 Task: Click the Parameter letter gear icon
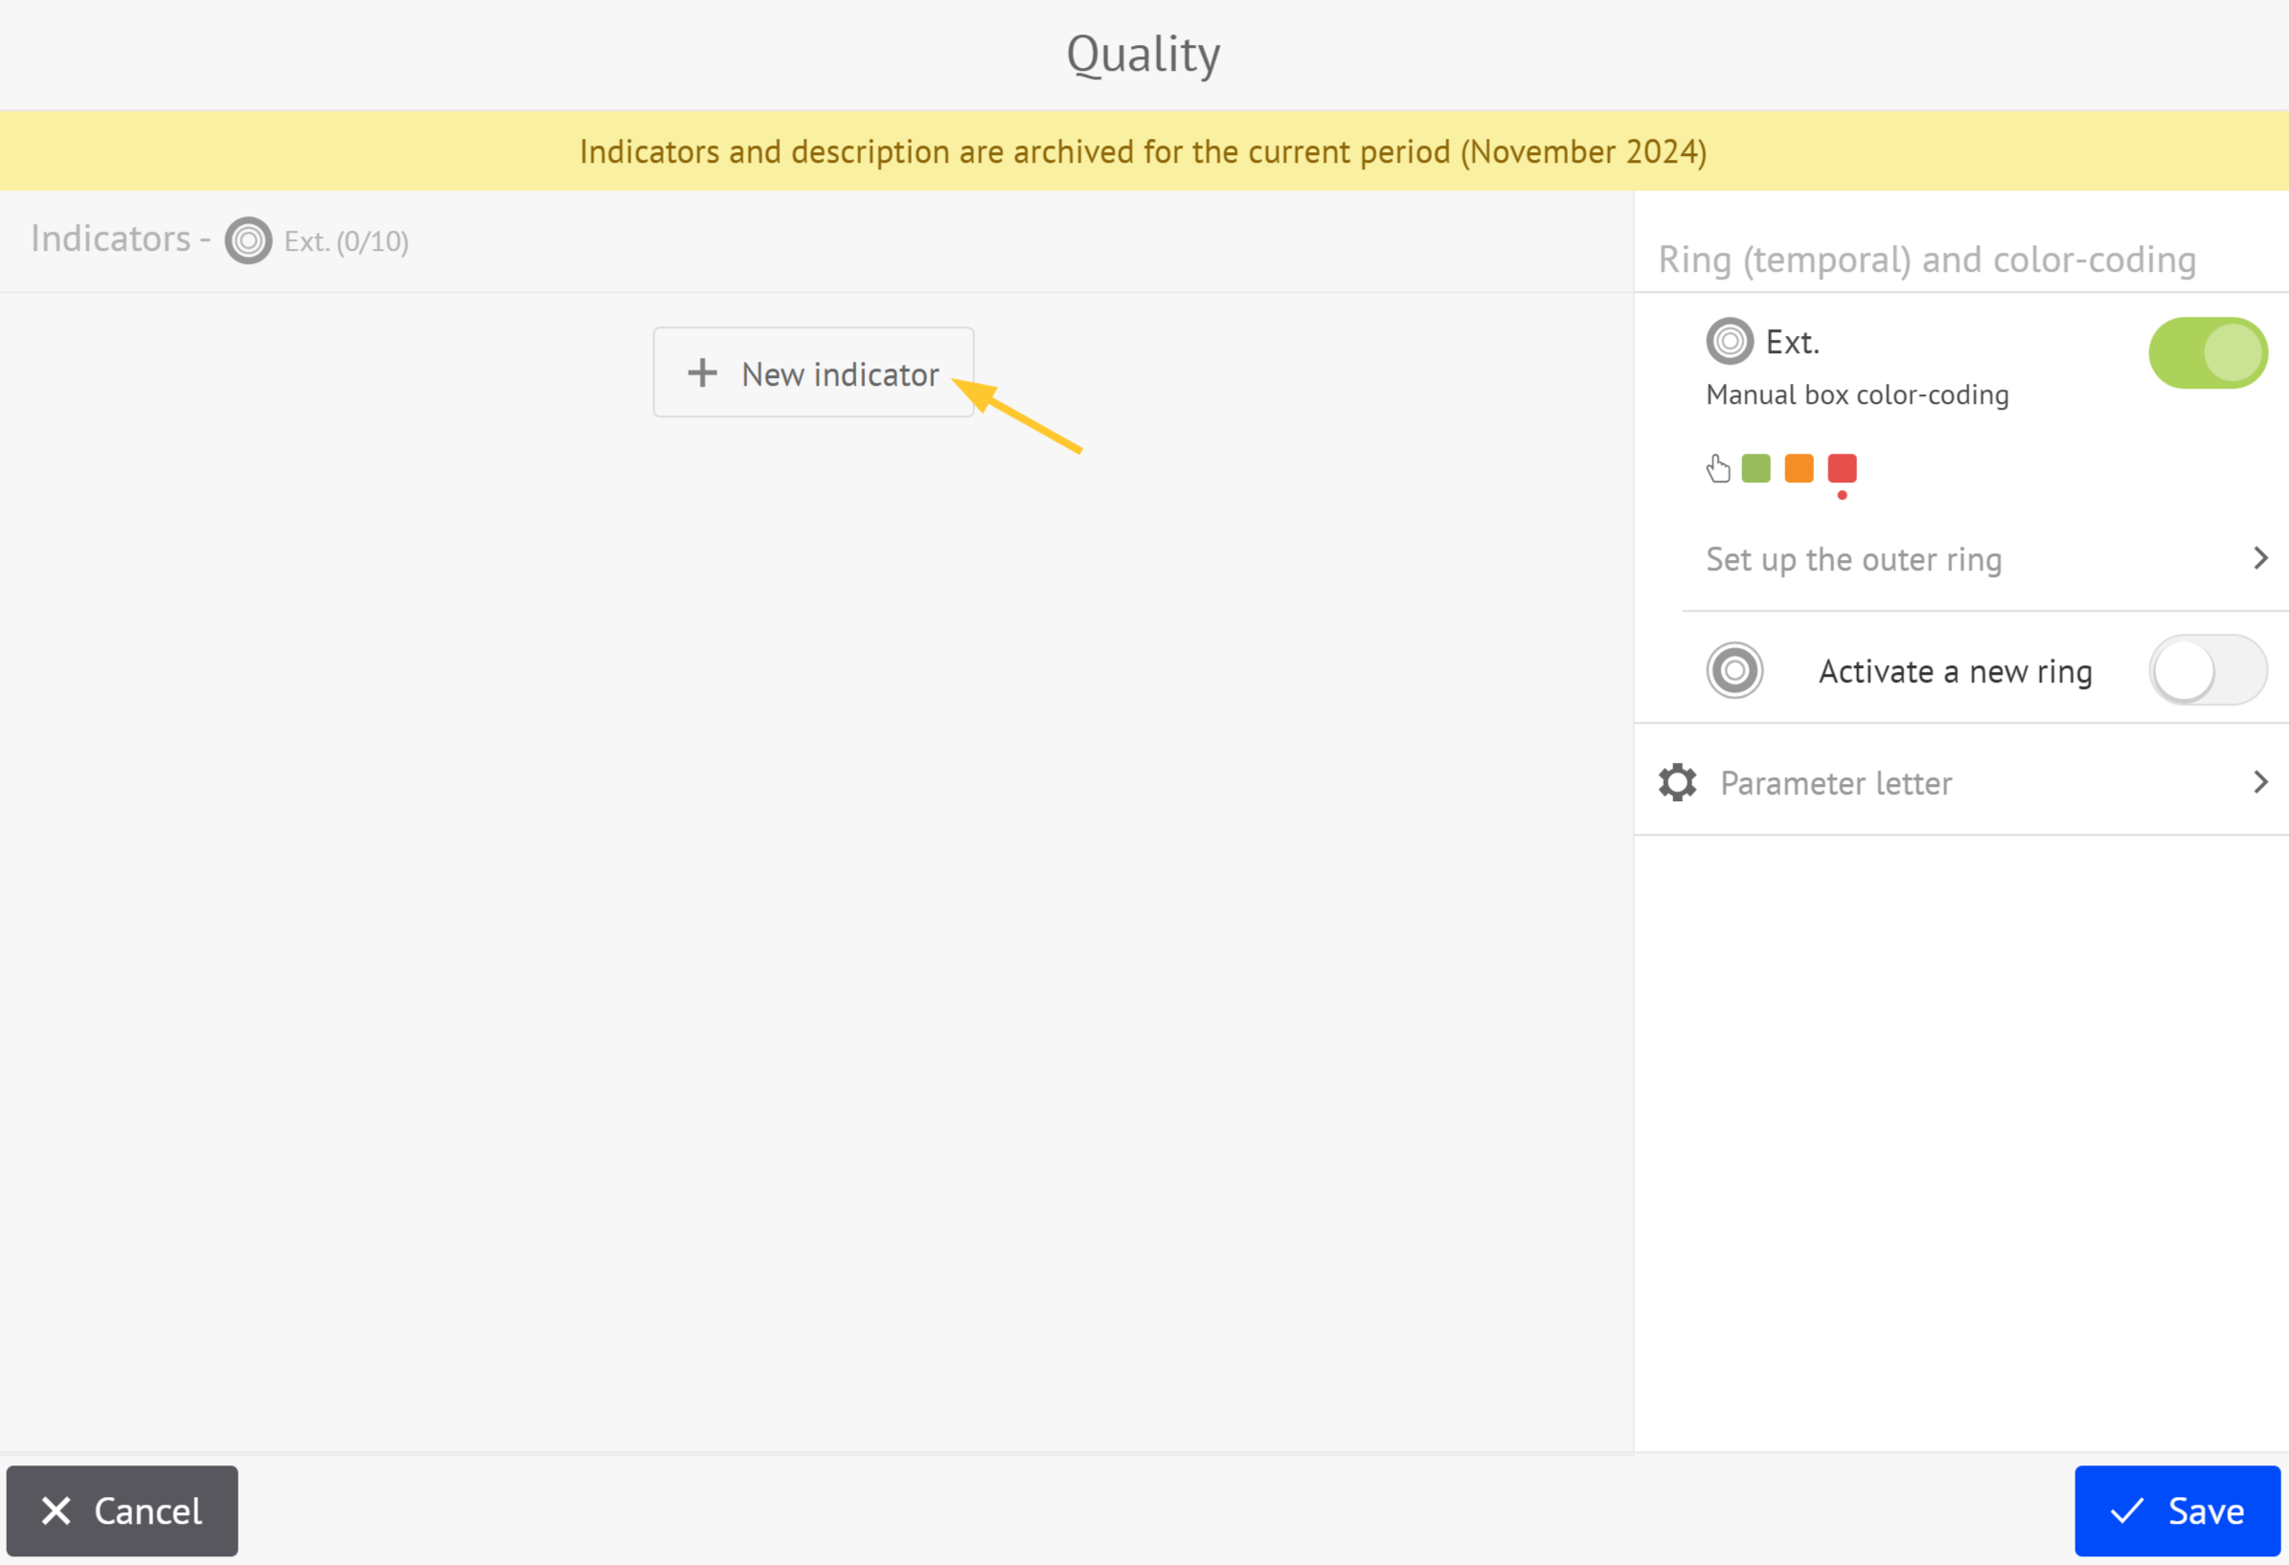tap(1677, 783)
